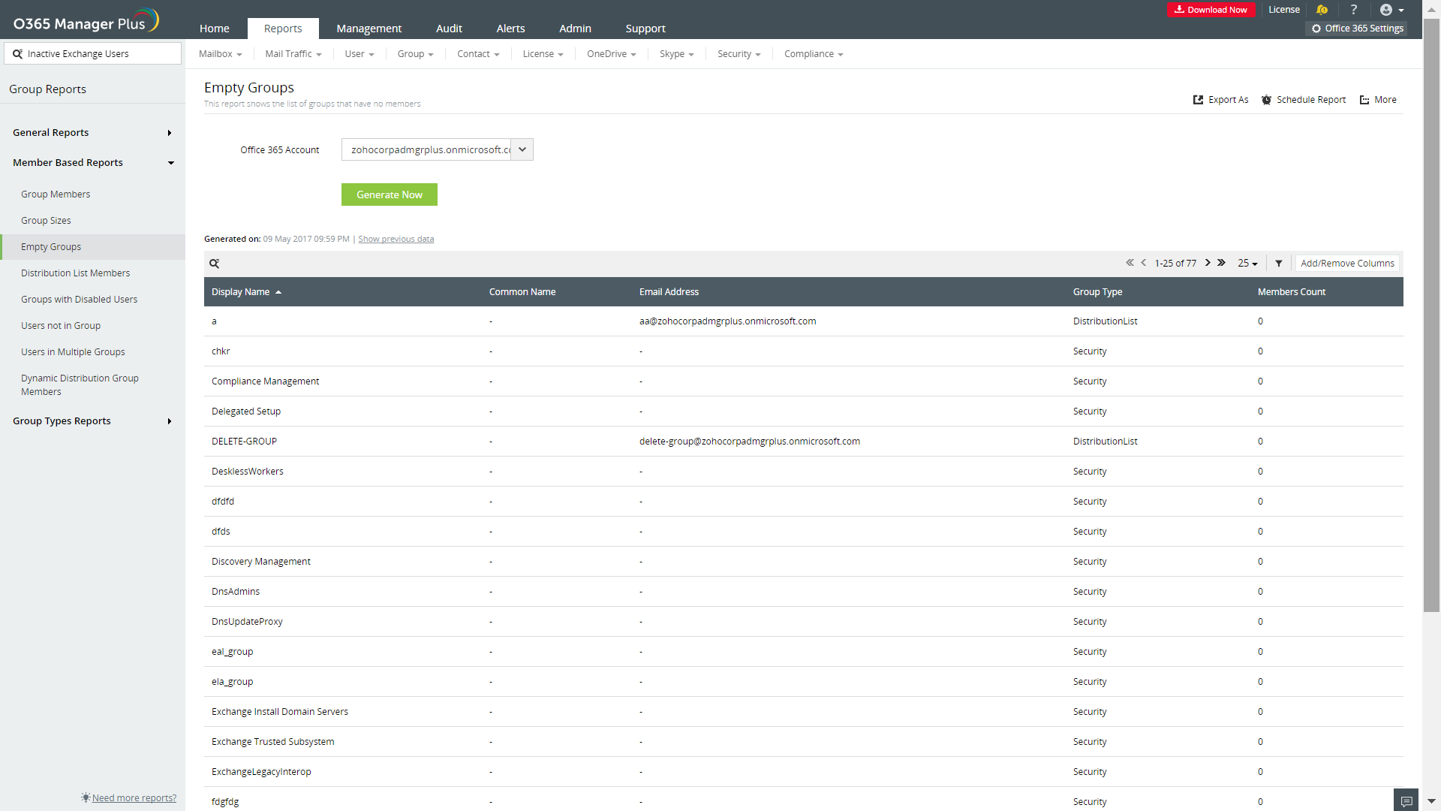Open the Mailbox reports menu
The image size is (1441, 811).
[220, 54]
